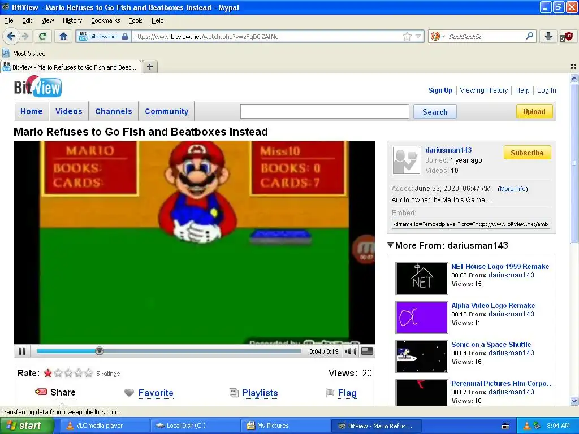
Task: Go to the Channels site tab
Action: [x=113, y=111]
